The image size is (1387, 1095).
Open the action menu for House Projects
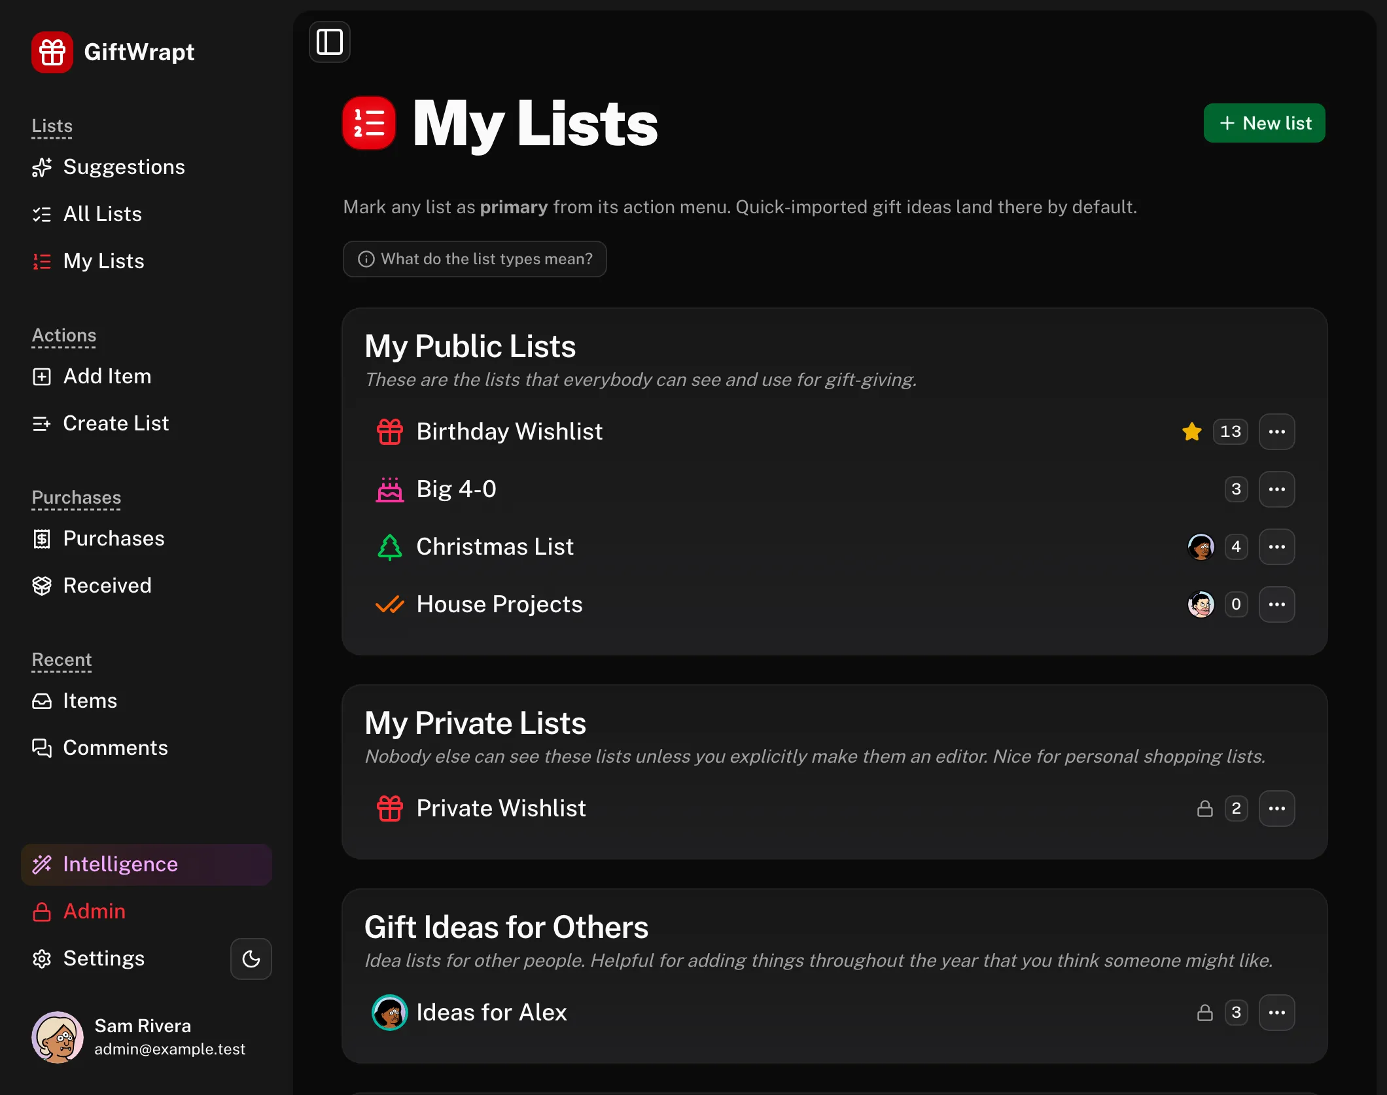1277,604
